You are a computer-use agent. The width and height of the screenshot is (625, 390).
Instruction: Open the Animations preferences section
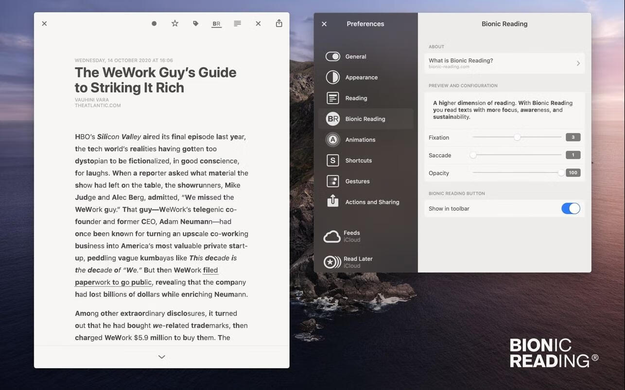(x=360, y=140)
